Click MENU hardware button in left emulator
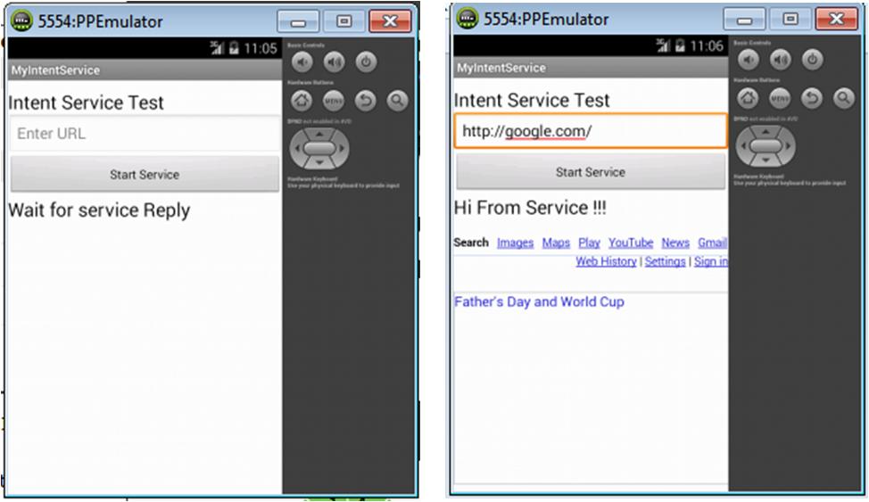This screenshot has width=869, height=502. (334, 101)
